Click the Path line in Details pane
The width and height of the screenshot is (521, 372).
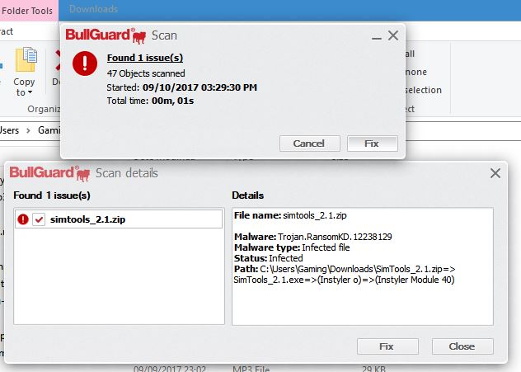click(345, 274)
